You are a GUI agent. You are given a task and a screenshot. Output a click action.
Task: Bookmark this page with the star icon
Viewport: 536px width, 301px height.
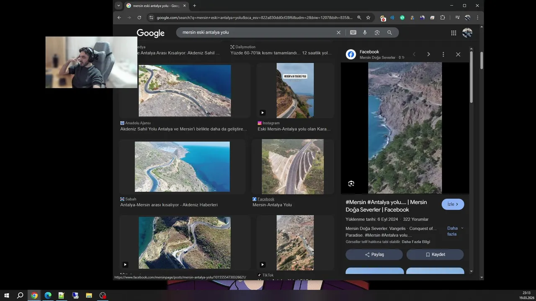pos(368,18)
